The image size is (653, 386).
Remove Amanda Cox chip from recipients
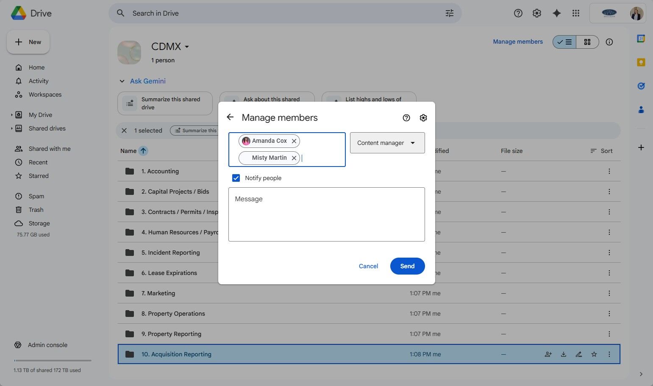click(294, 141)
